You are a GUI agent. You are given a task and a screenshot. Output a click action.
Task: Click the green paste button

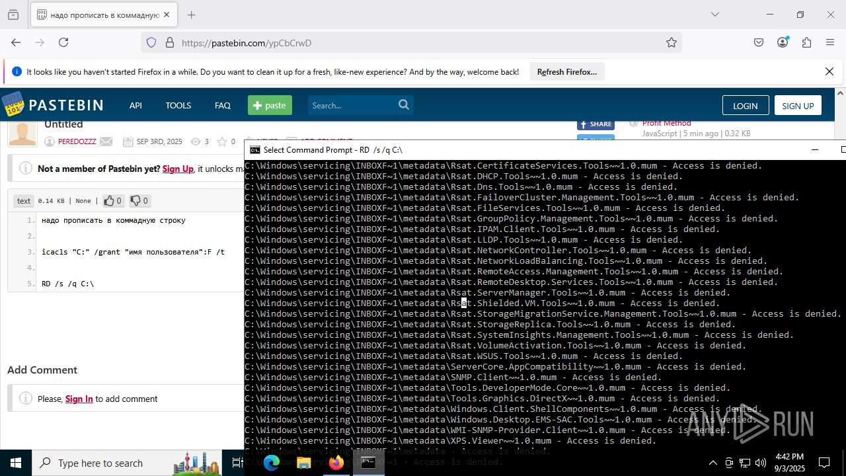(x=270, y=105)
